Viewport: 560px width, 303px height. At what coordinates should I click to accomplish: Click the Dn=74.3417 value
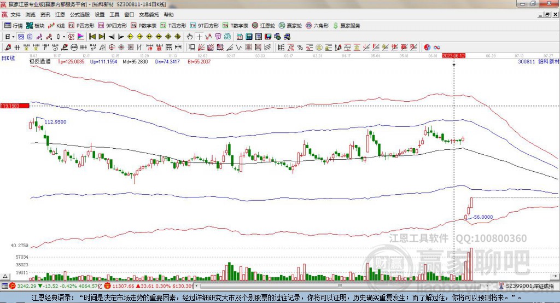[x=167, y=61]
